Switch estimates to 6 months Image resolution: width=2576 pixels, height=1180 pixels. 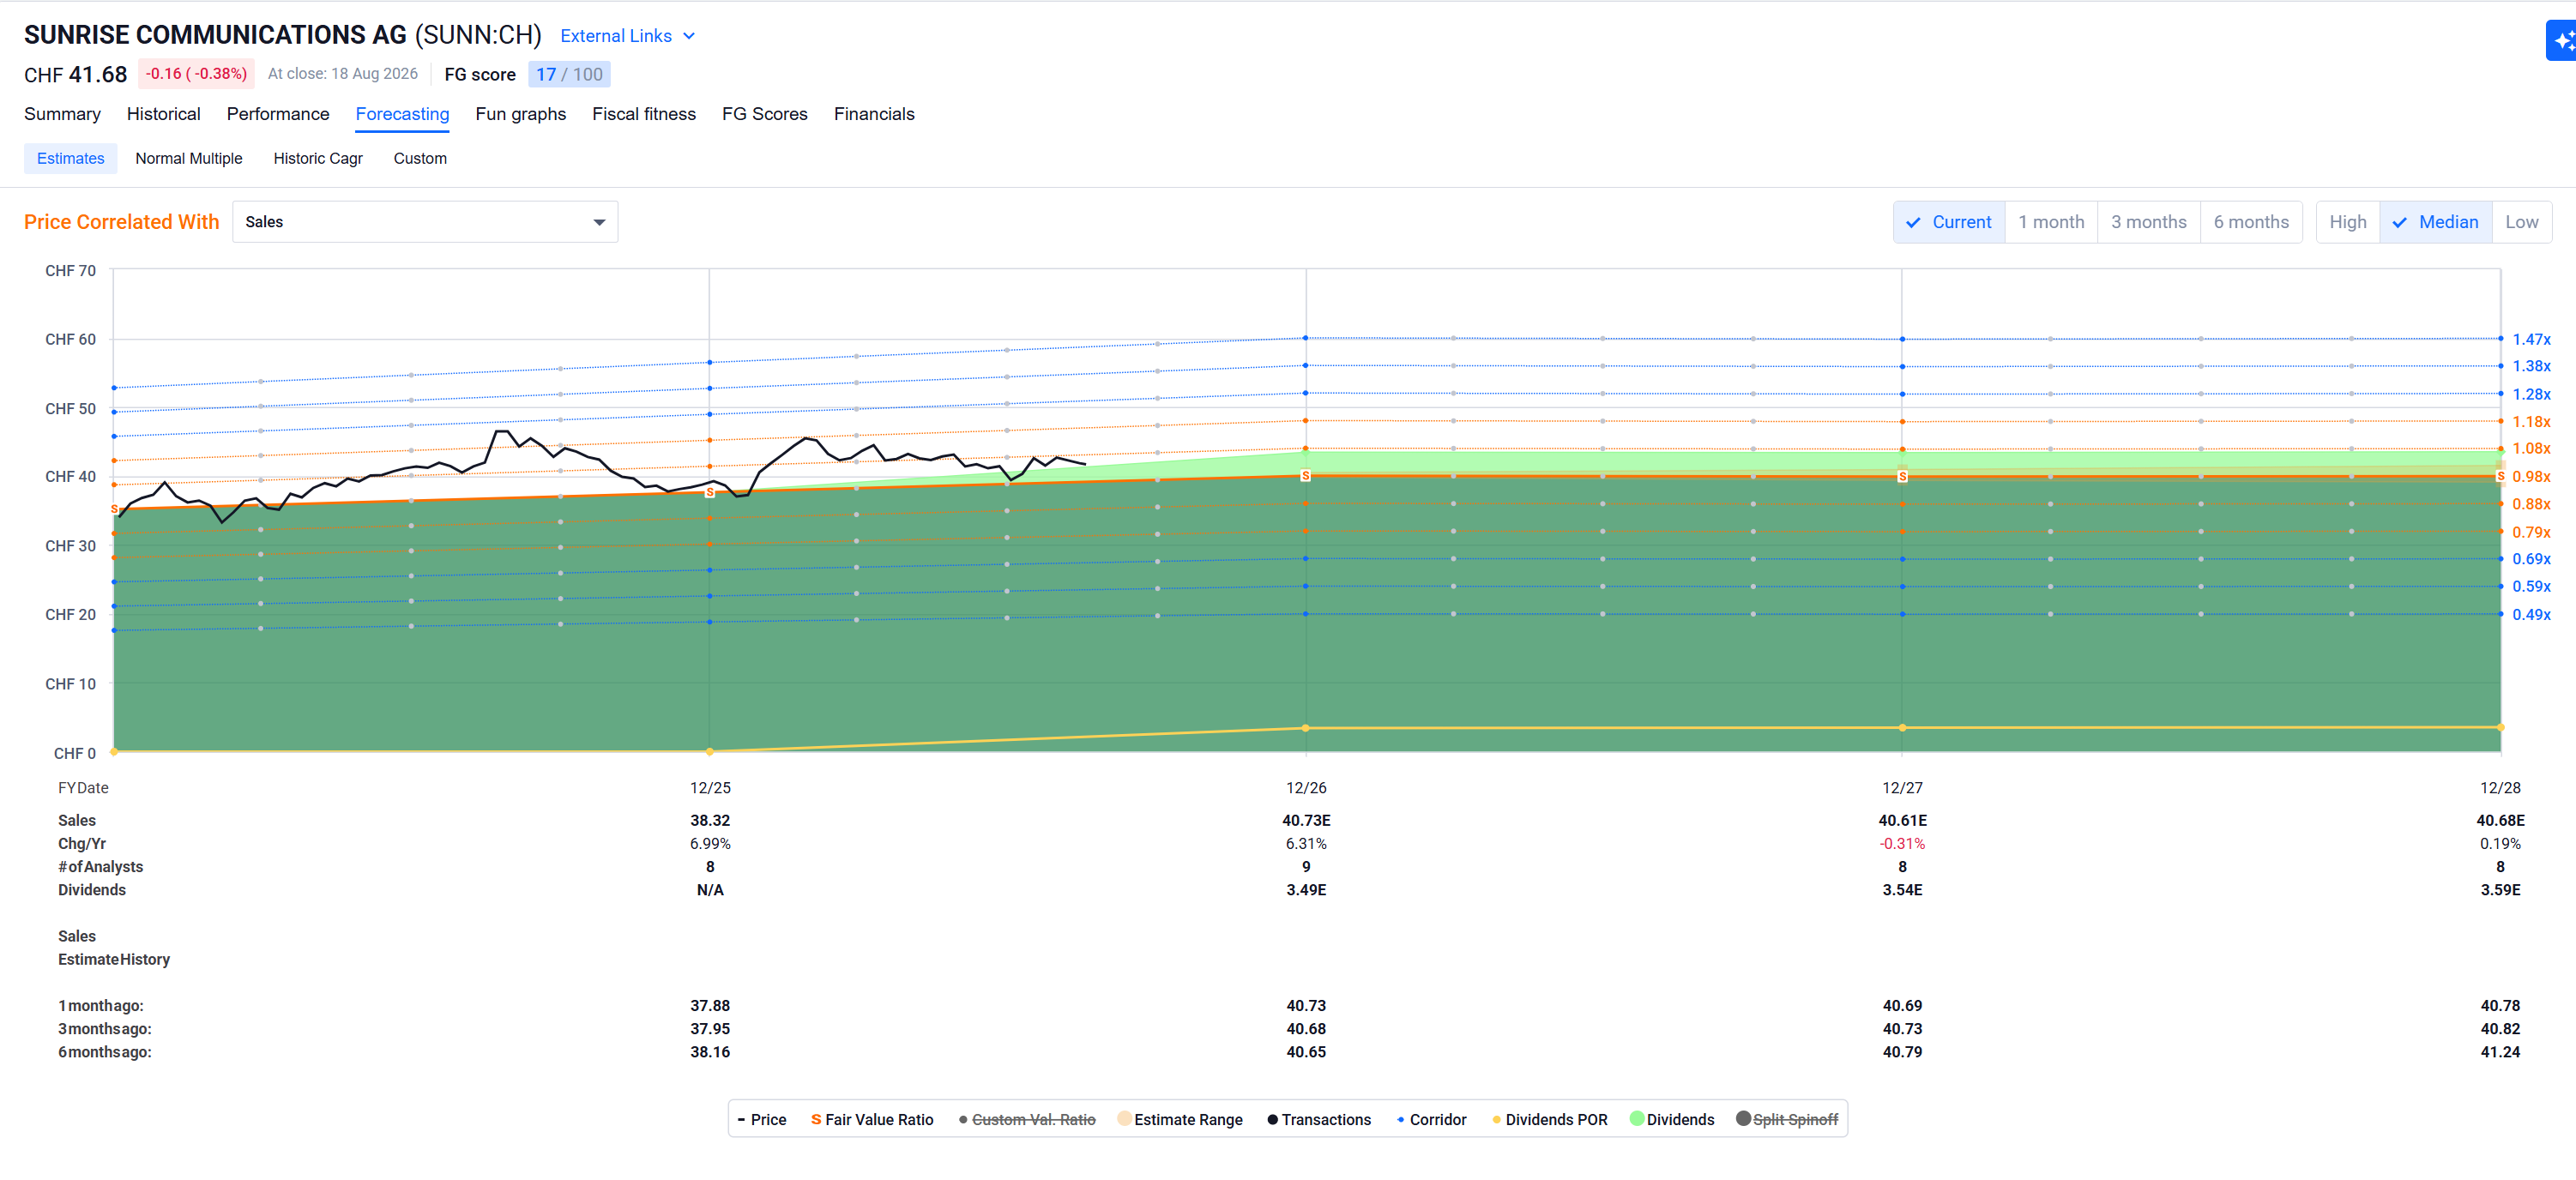(x=2251, y=222)
